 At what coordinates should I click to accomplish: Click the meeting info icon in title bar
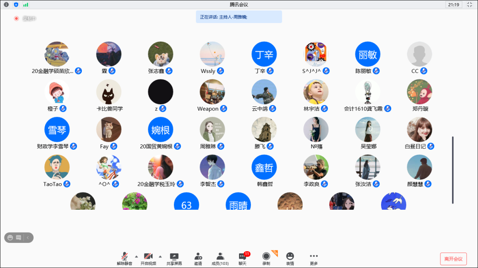pos(6,4)
